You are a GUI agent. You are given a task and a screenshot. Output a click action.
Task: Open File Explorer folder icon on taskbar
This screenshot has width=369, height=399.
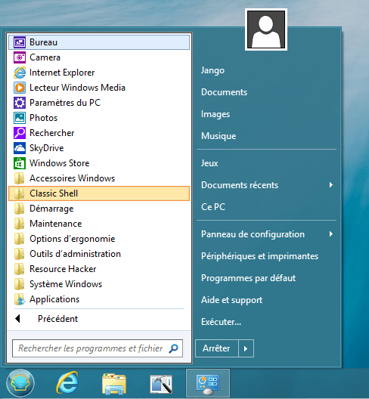114,383
